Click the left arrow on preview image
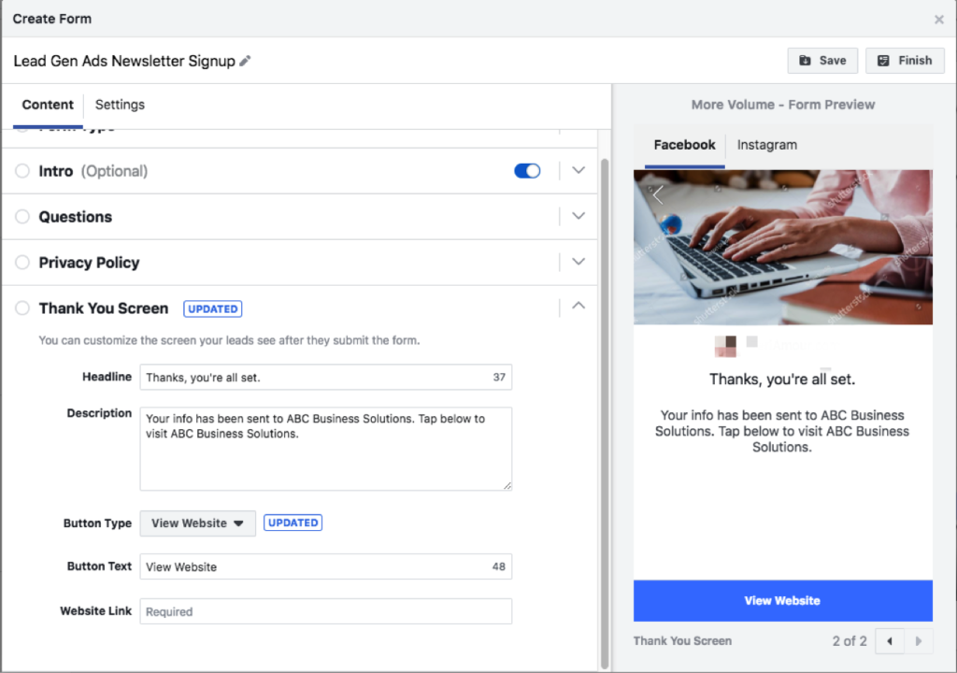957x673 pixels. point(658,194)
